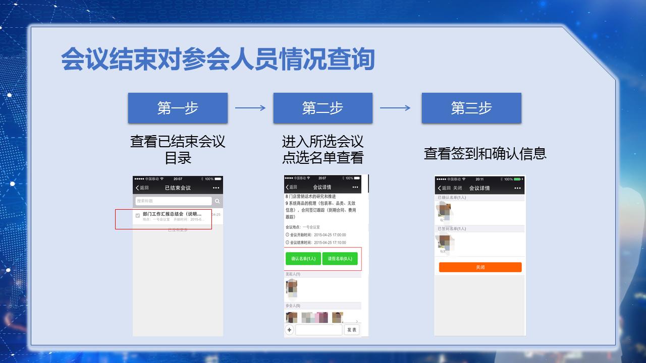Open the more options menu on the third screen

(x=518, y=188)
